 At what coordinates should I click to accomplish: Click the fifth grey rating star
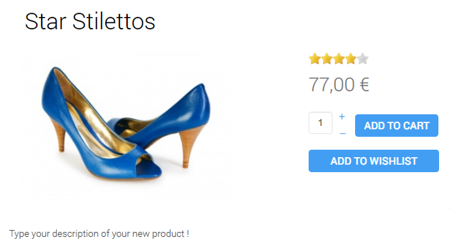pos(363,59)
